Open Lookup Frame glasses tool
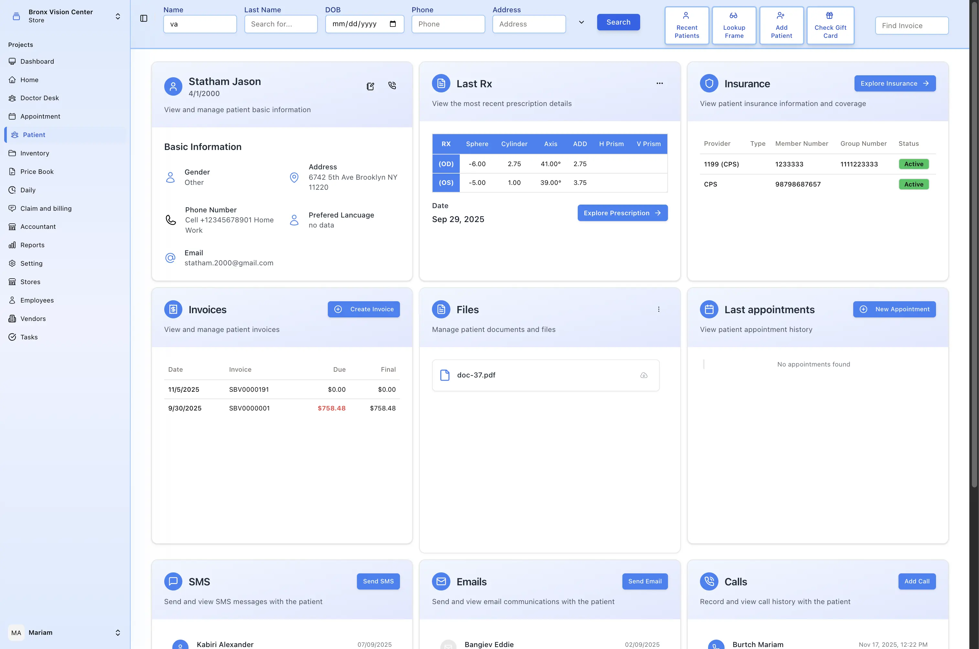Image resolution: width=979 pixels, height=649 pixels. (x=734, y=25)
